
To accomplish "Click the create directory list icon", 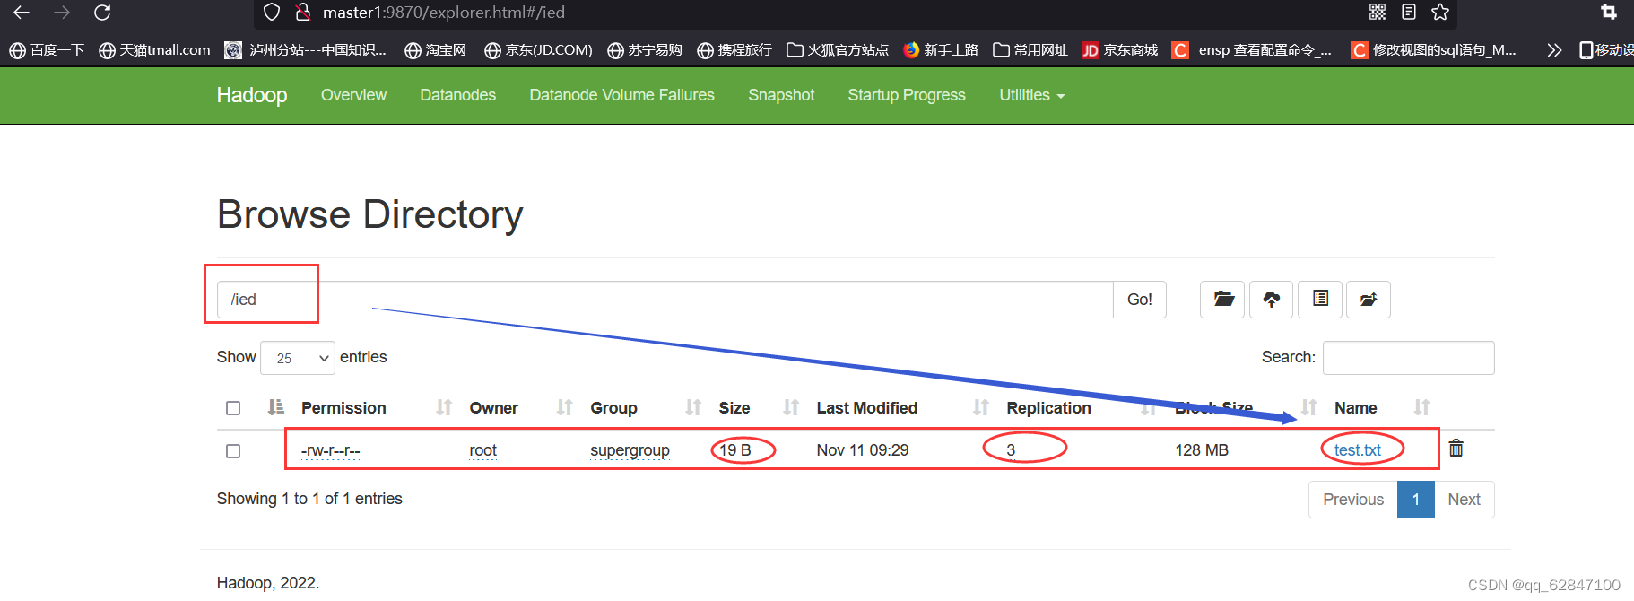I will click(x=1320, y=299).
